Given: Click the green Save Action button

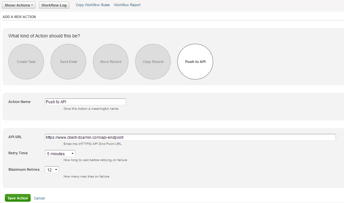Looking at the screenshot, I should point(18,198).
